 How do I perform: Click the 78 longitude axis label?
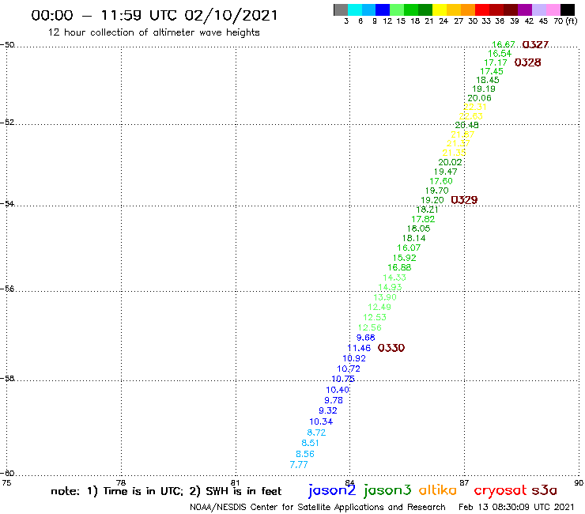tap(121, 482)
